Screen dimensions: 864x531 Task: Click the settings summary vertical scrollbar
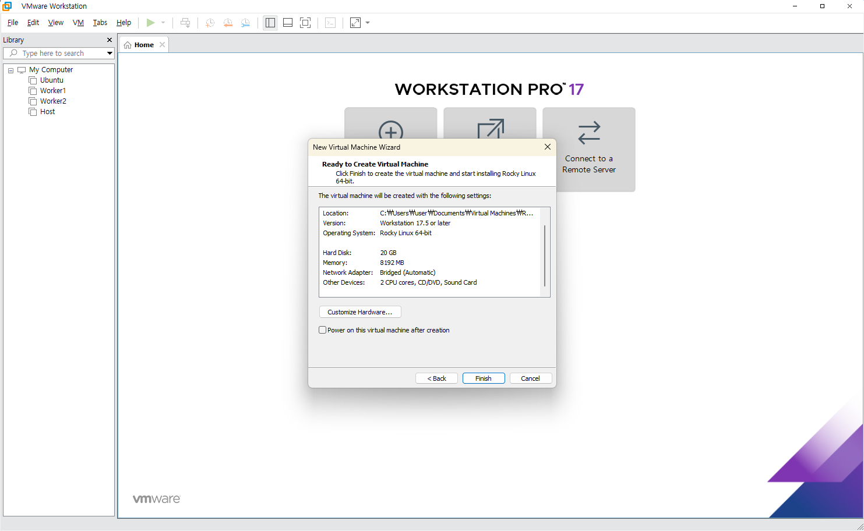tap(545, 256)
